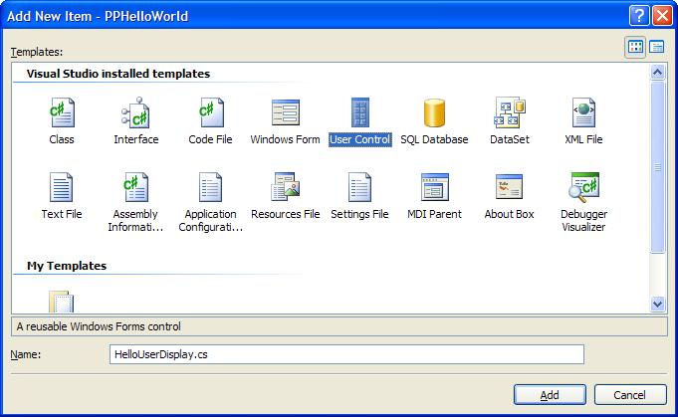Viewport: 678px width, 417px height.
Task: Select the Text File template icon
Action: (x=61, y=187)
